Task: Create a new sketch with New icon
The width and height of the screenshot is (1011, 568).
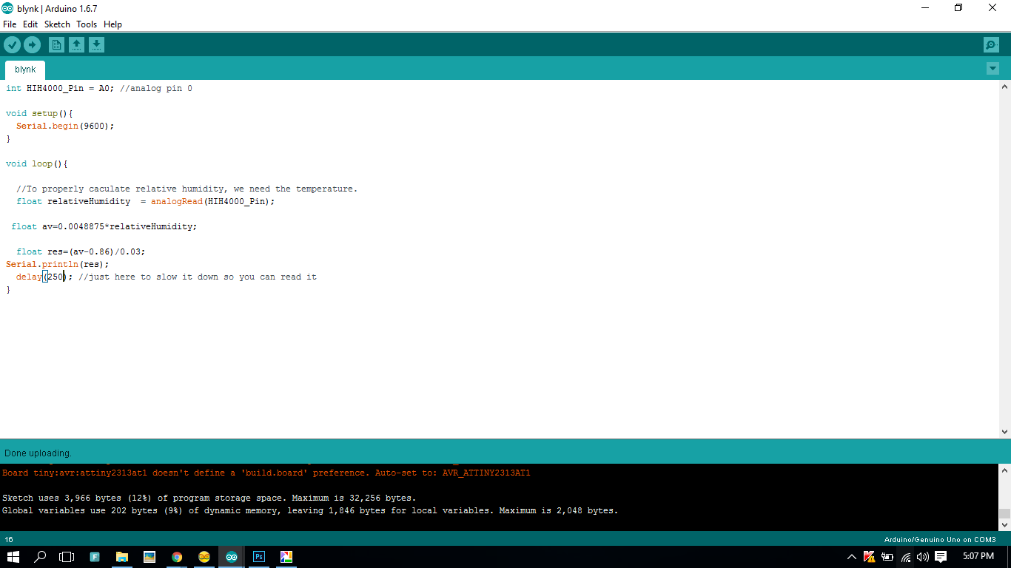Action: [x=56, y=45]
